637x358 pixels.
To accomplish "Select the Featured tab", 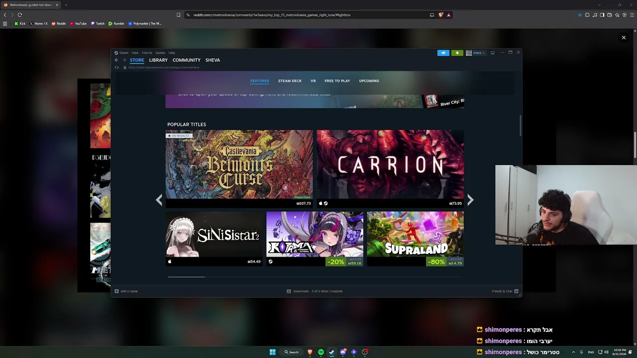I will point(260,81).
